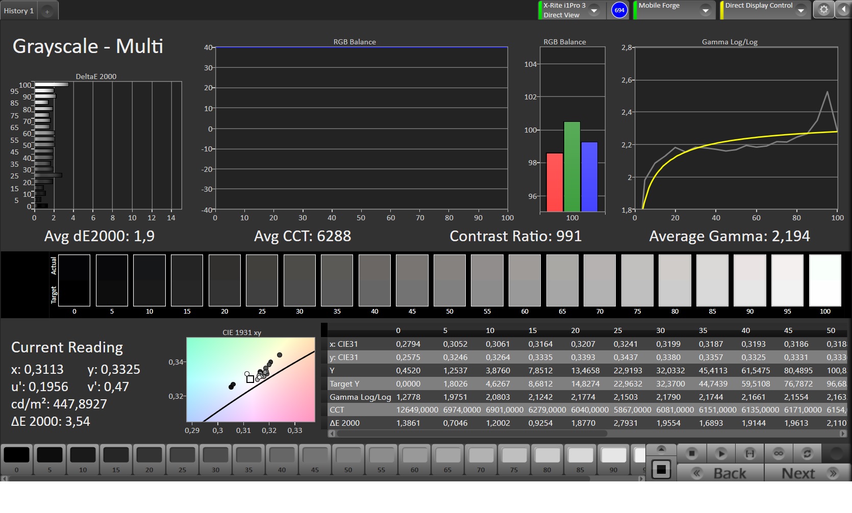This screenshot has height=513, width=852.
Task: Click the continuous read infinity icon
Action: pos(778,453)
